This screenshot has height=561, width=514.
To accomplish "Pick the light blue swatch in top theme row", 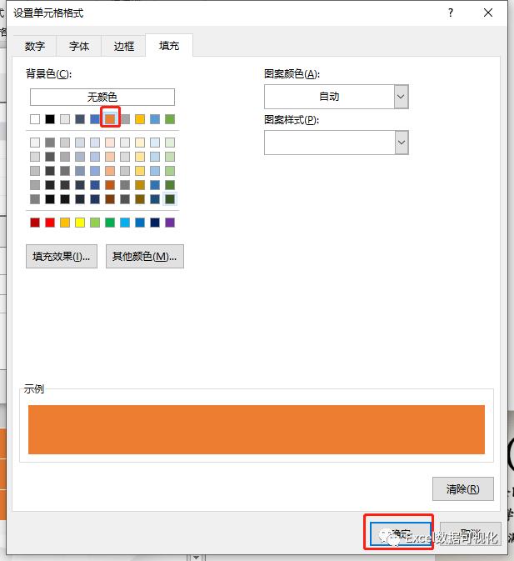I will (x=155, y=119).
